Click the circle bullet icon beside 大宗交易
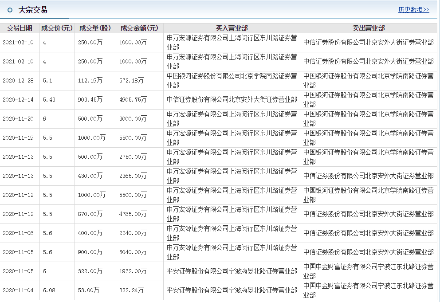This screenshot has width=440, height=302. [10, 10]
